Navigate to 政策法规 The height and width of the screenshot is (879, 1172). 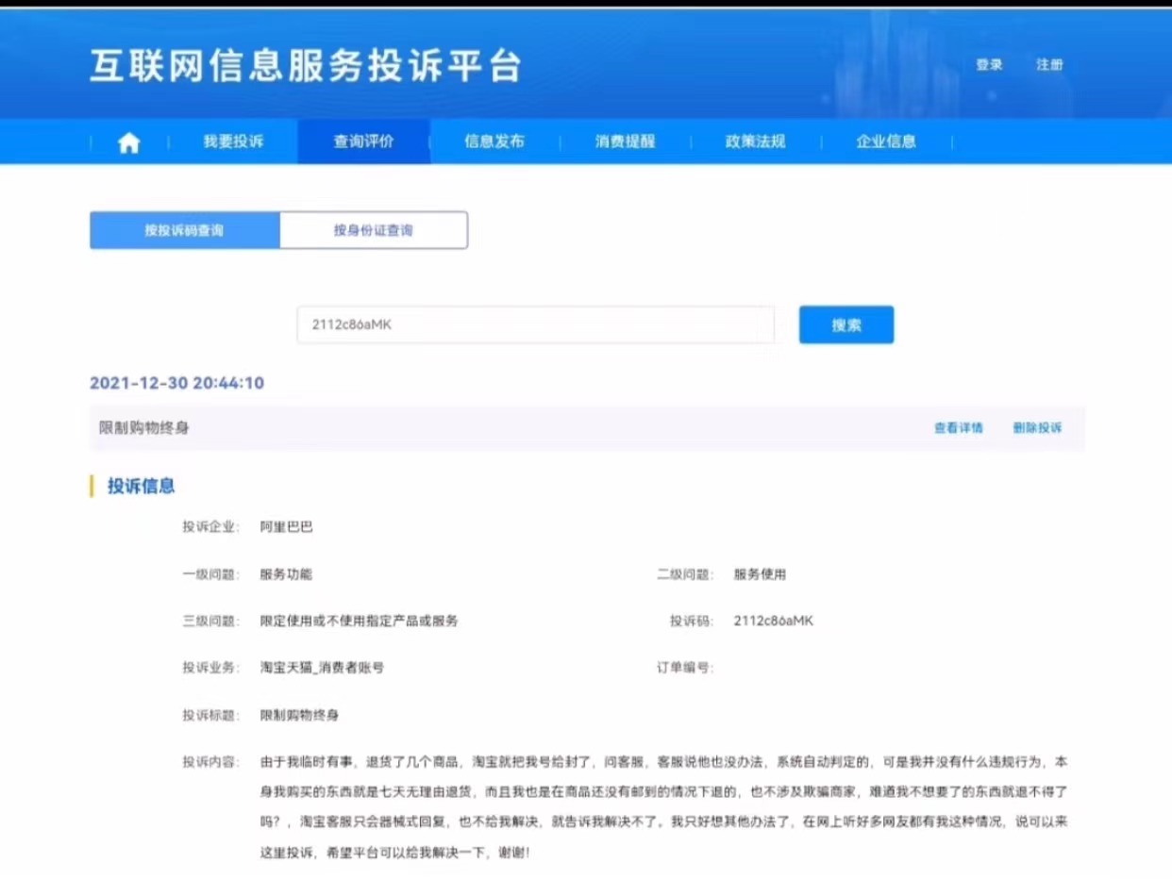click(x=755, y=142)
